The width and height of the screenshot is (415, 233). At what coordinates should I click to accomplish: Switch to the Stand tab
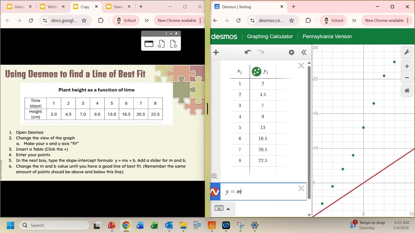[118, 7]
